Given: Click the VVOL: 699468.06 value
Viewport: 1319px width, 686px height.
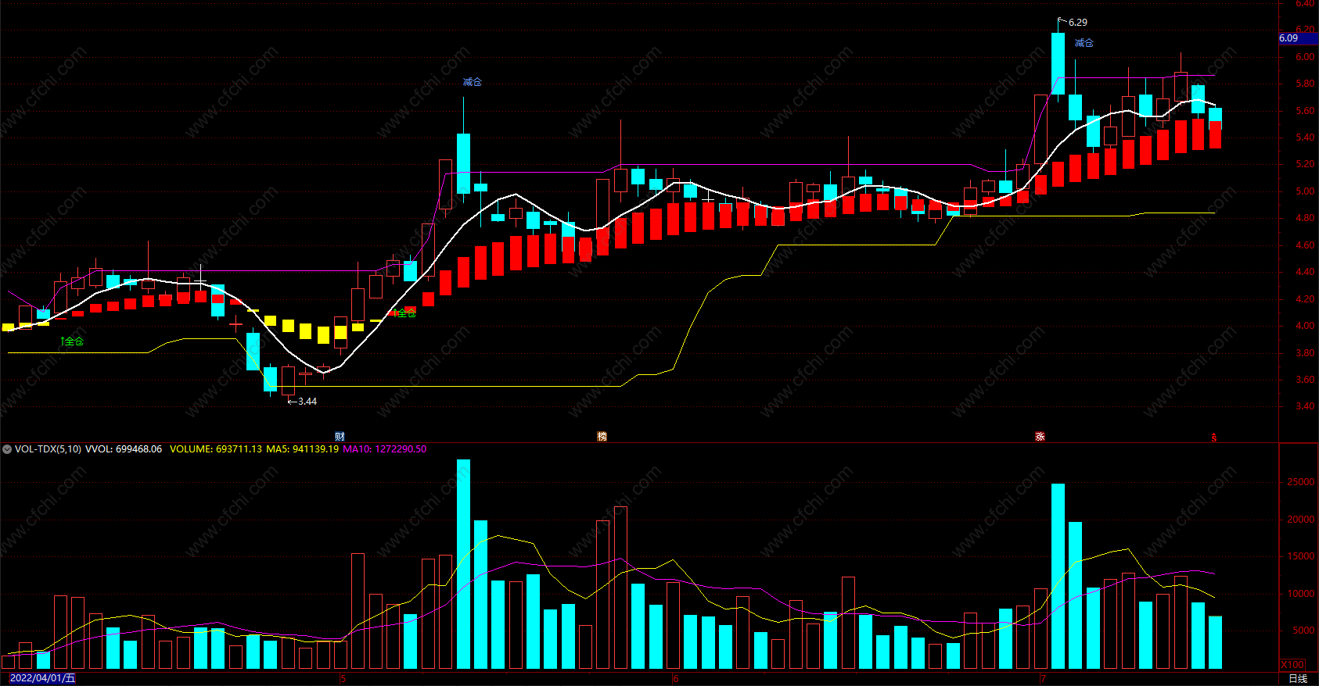Looking at the screenshot, I should [x=124, y=449].
